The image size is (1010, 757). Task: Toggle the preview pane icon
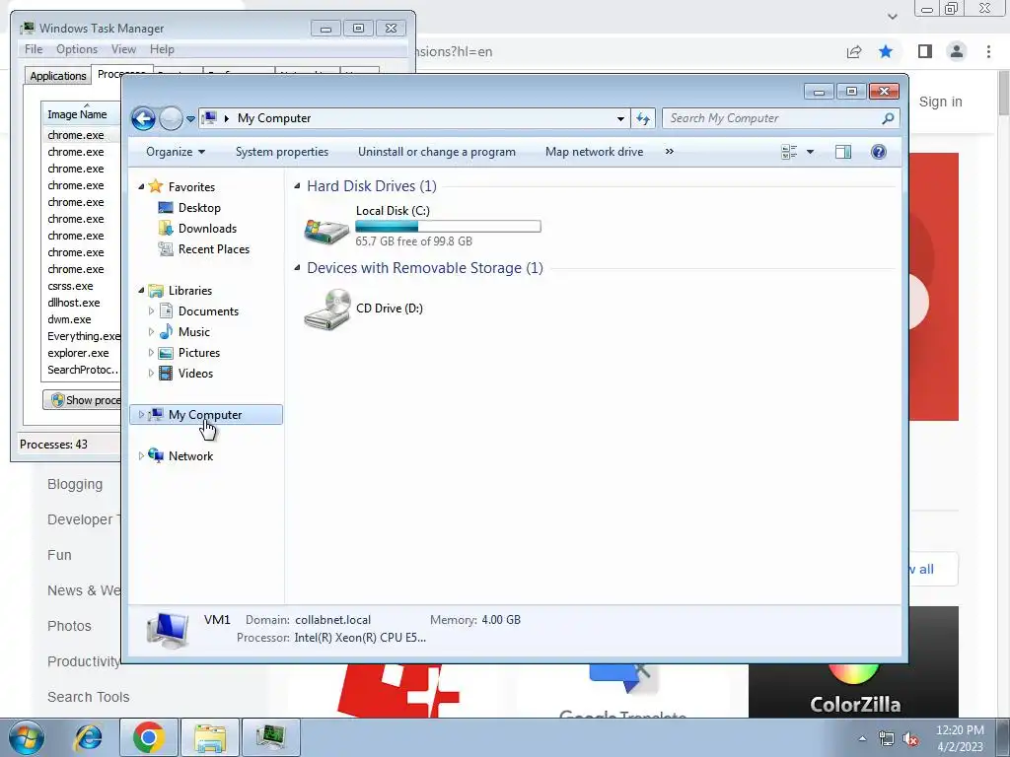[843, 152]
